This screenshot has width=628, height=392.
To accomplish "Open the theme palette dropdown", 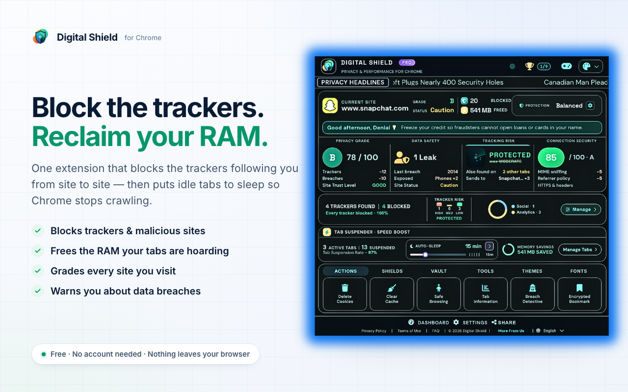I will (591, 66).
